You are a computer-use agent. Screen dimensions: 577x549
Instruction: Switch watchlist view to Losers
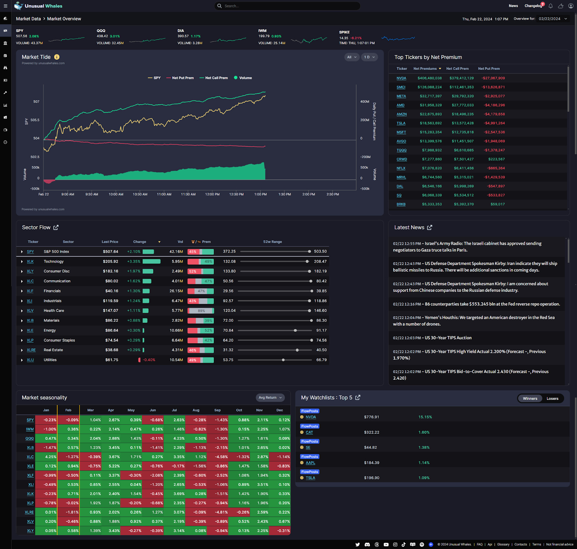[x=552, y=398]
